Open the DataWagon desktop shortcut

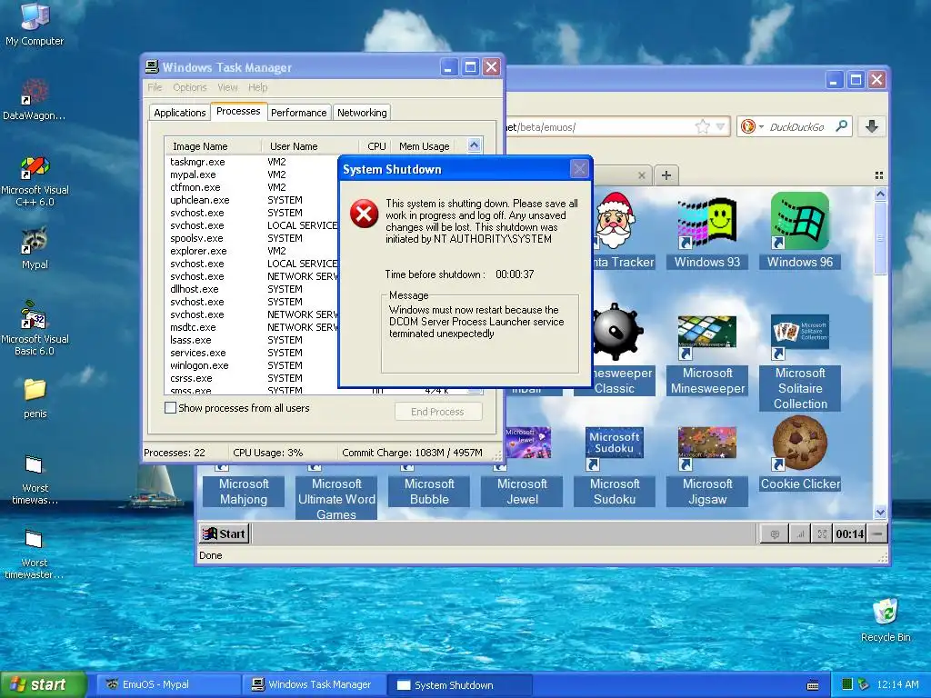pos(35,99)
